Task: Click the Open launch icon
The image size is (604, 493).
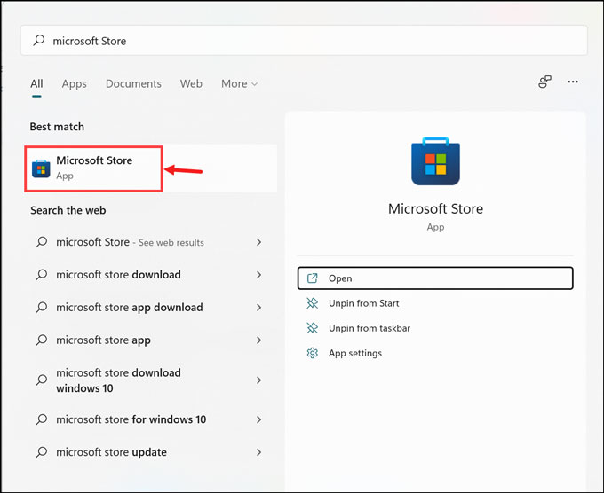Action: pyautogui.click(x=312, y=278)
